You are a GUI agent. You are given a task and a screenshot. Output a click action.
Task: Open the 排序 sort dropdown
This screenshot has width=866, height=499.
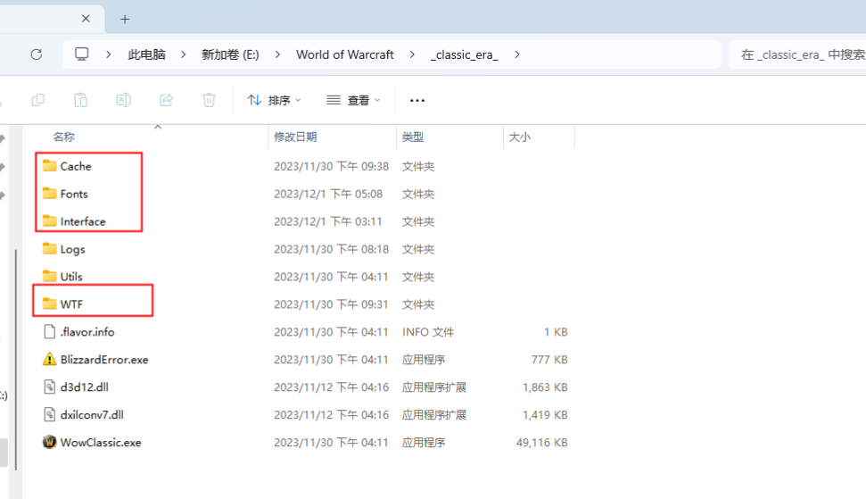click(275, 100)
